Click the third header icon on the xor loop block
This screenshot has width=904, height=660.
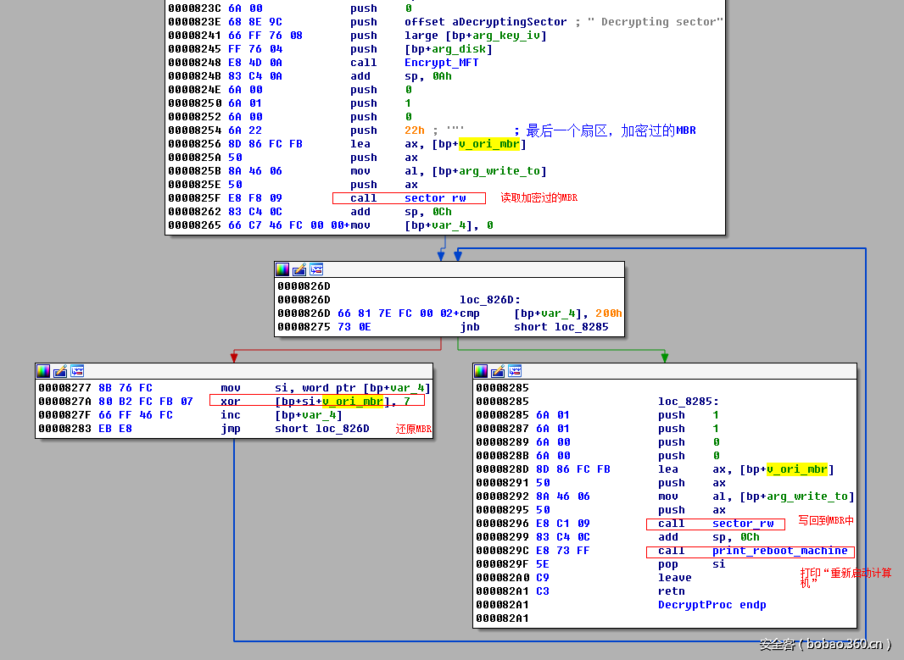point(77,371)
